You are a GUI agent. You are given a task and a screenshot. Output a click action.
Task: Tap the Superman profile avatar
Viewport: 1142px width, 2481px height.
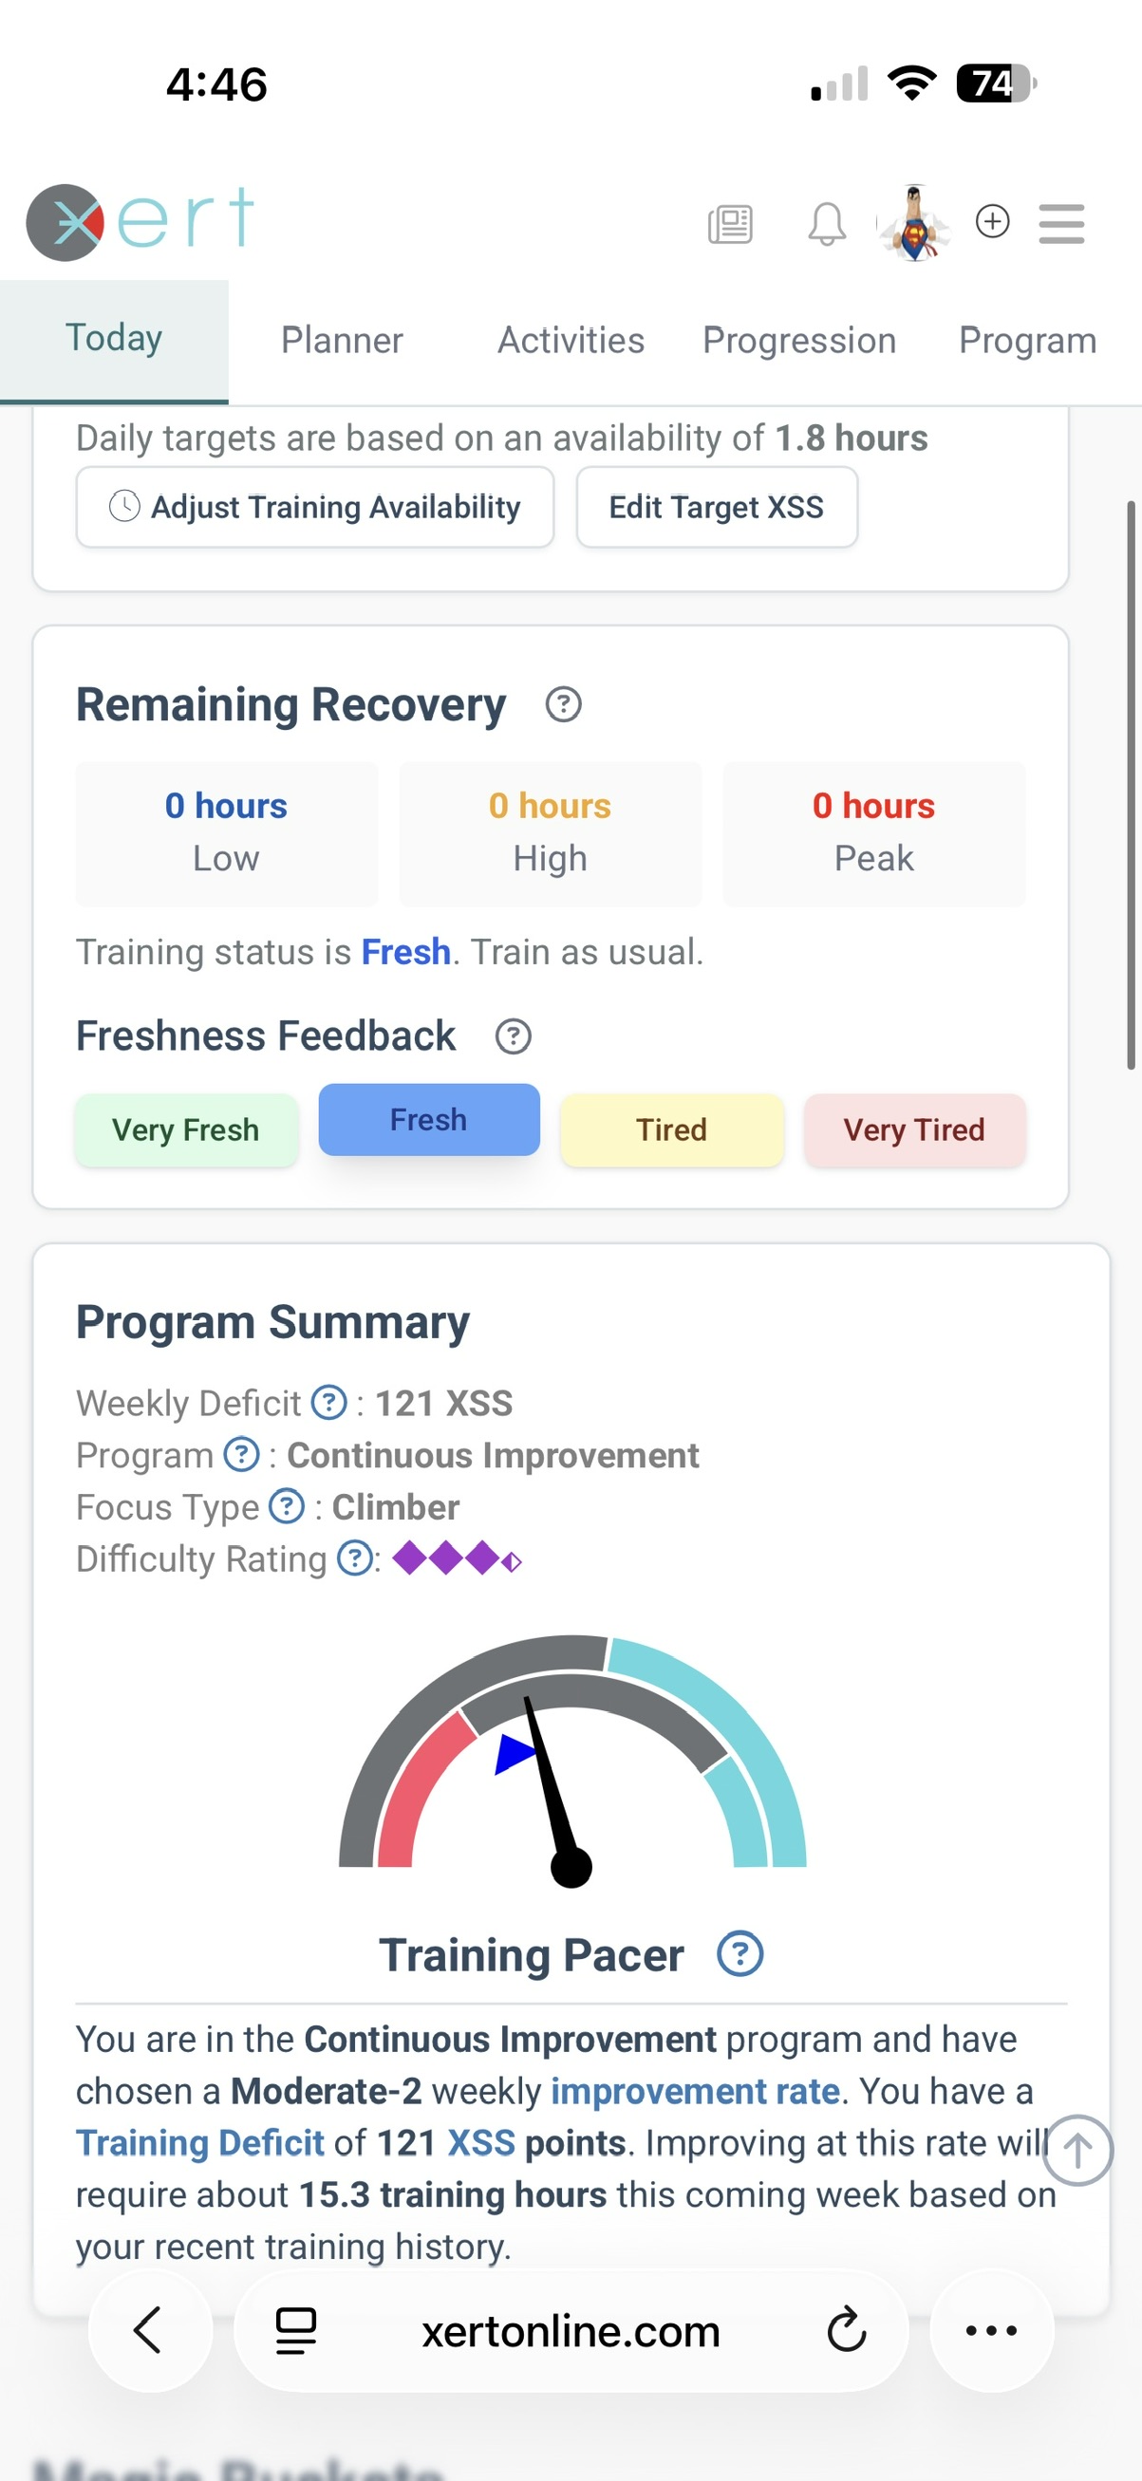point(914,223)
